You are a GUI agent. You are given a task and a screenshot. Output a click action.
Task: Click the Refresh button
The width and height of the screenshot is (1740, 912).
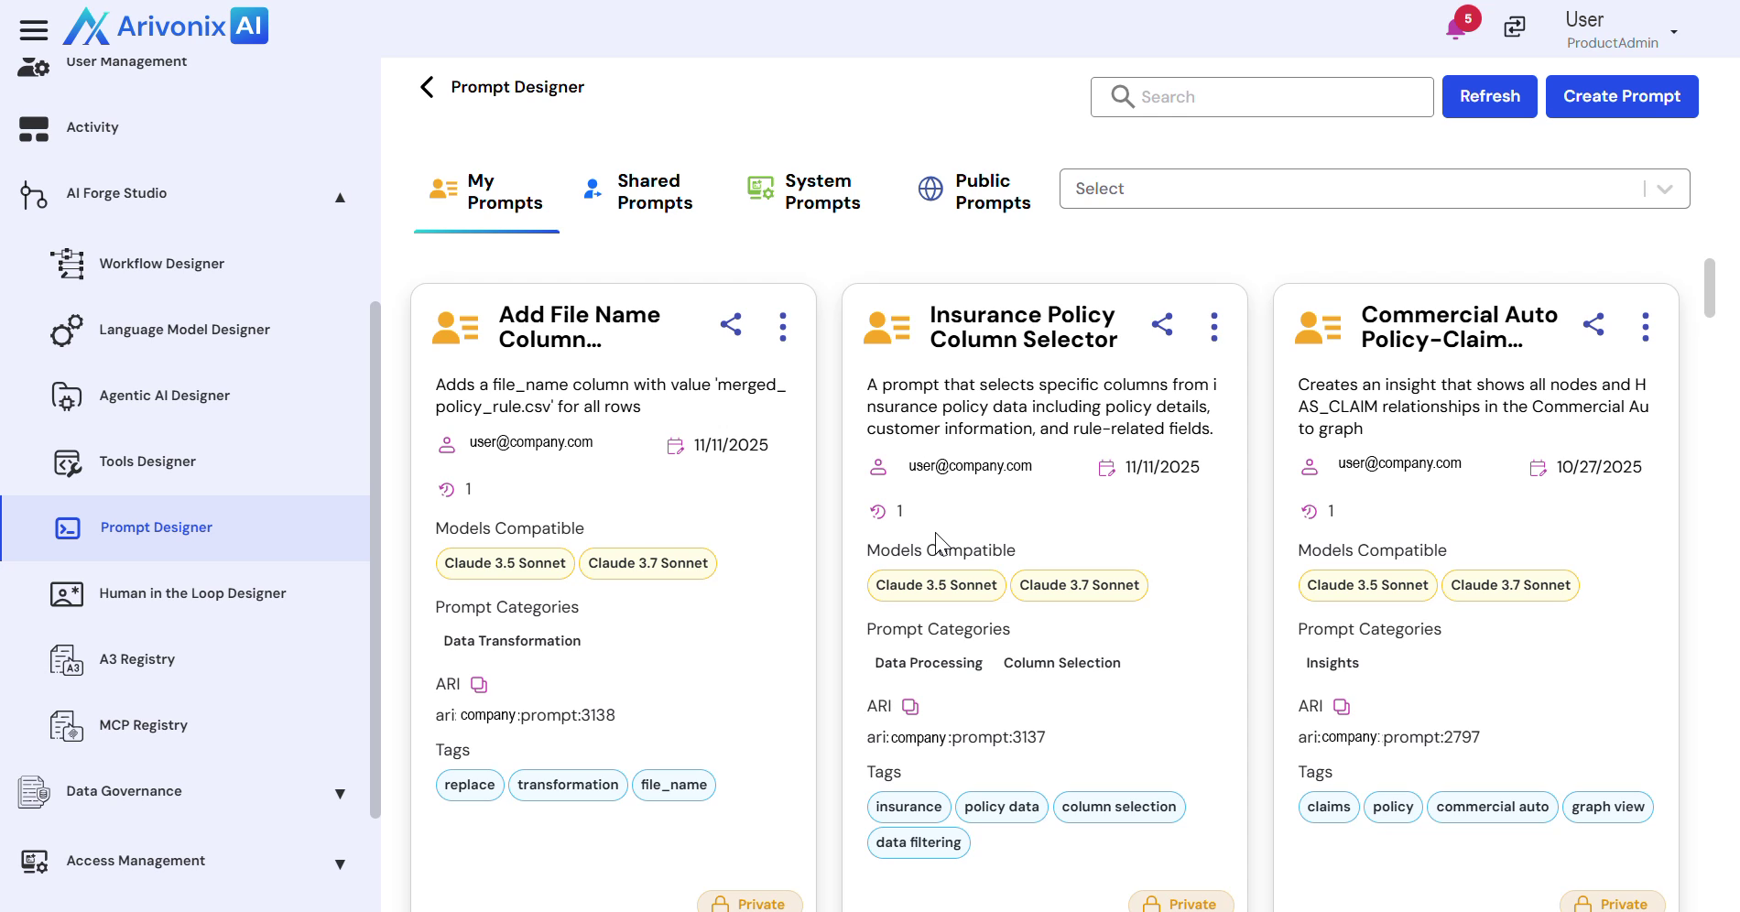[x=1489, y=96]
